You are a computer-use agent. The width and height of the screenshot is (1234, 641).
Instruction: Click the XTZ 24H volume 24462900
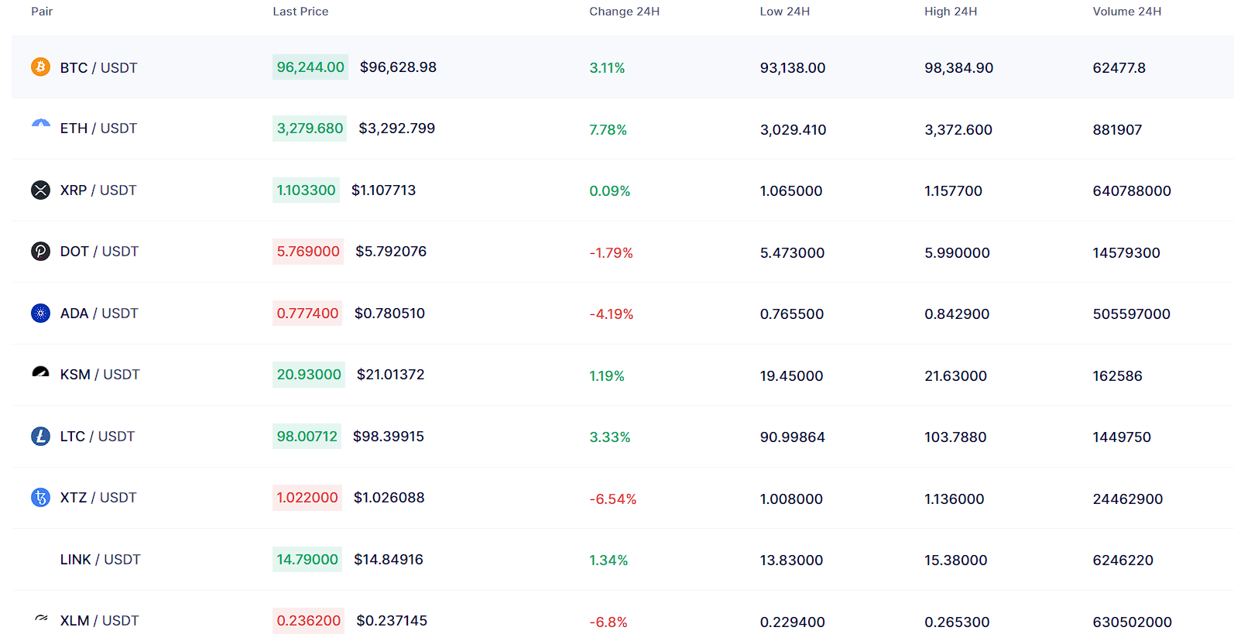[x=1127, y=499]
